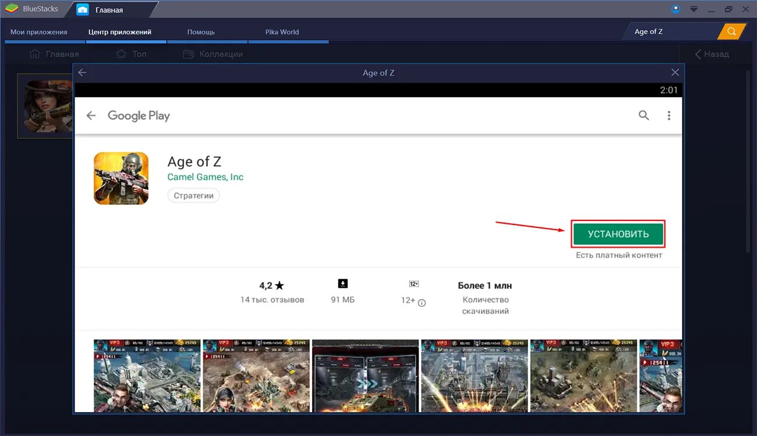Screen dimensions: 757x436
Task: Open the first city screenshot thumbnail
Action: coord(147,375)
